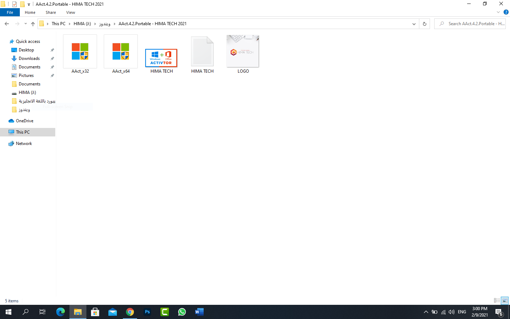The height and width of the screenshot is (319, 510).
Task: Open taskbar Search
Action: (25, 312)
